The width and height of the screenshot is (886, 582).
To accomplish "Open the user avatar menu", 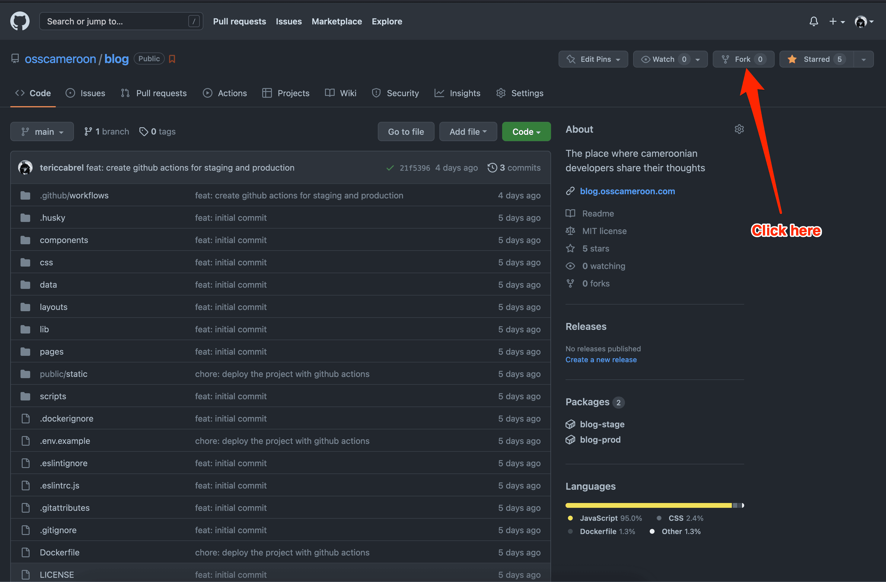I will tap(864, 22).
